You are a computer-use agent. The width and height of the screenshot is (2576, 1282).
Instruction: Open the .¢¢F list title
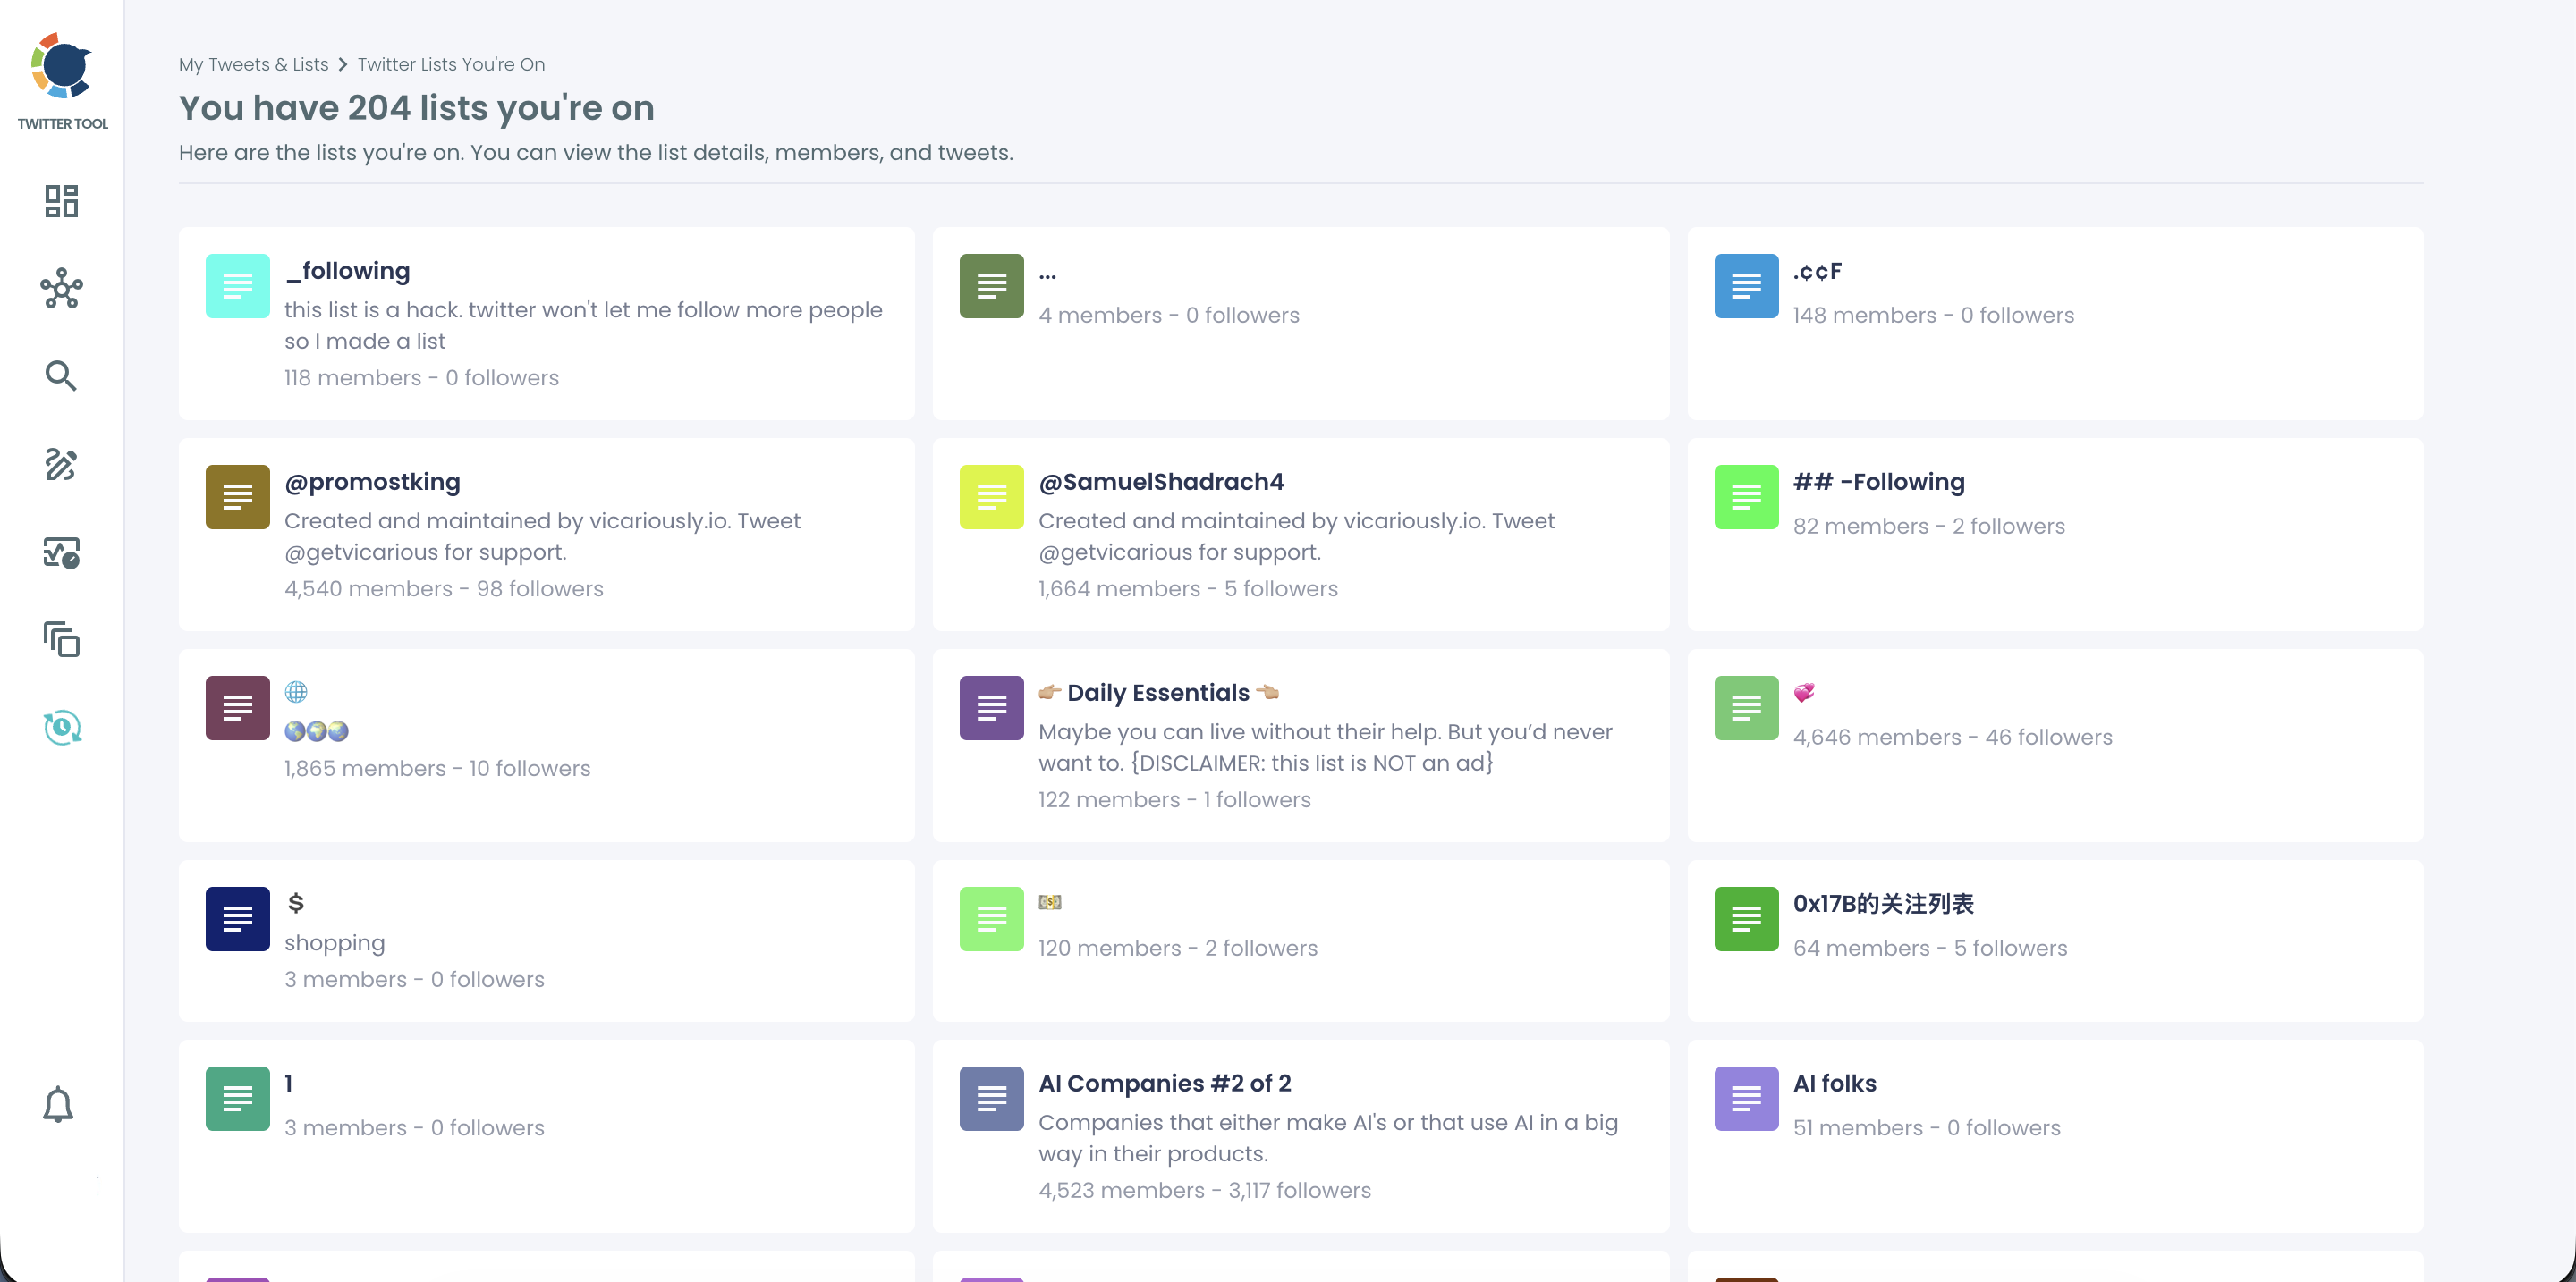point(1818,271)
